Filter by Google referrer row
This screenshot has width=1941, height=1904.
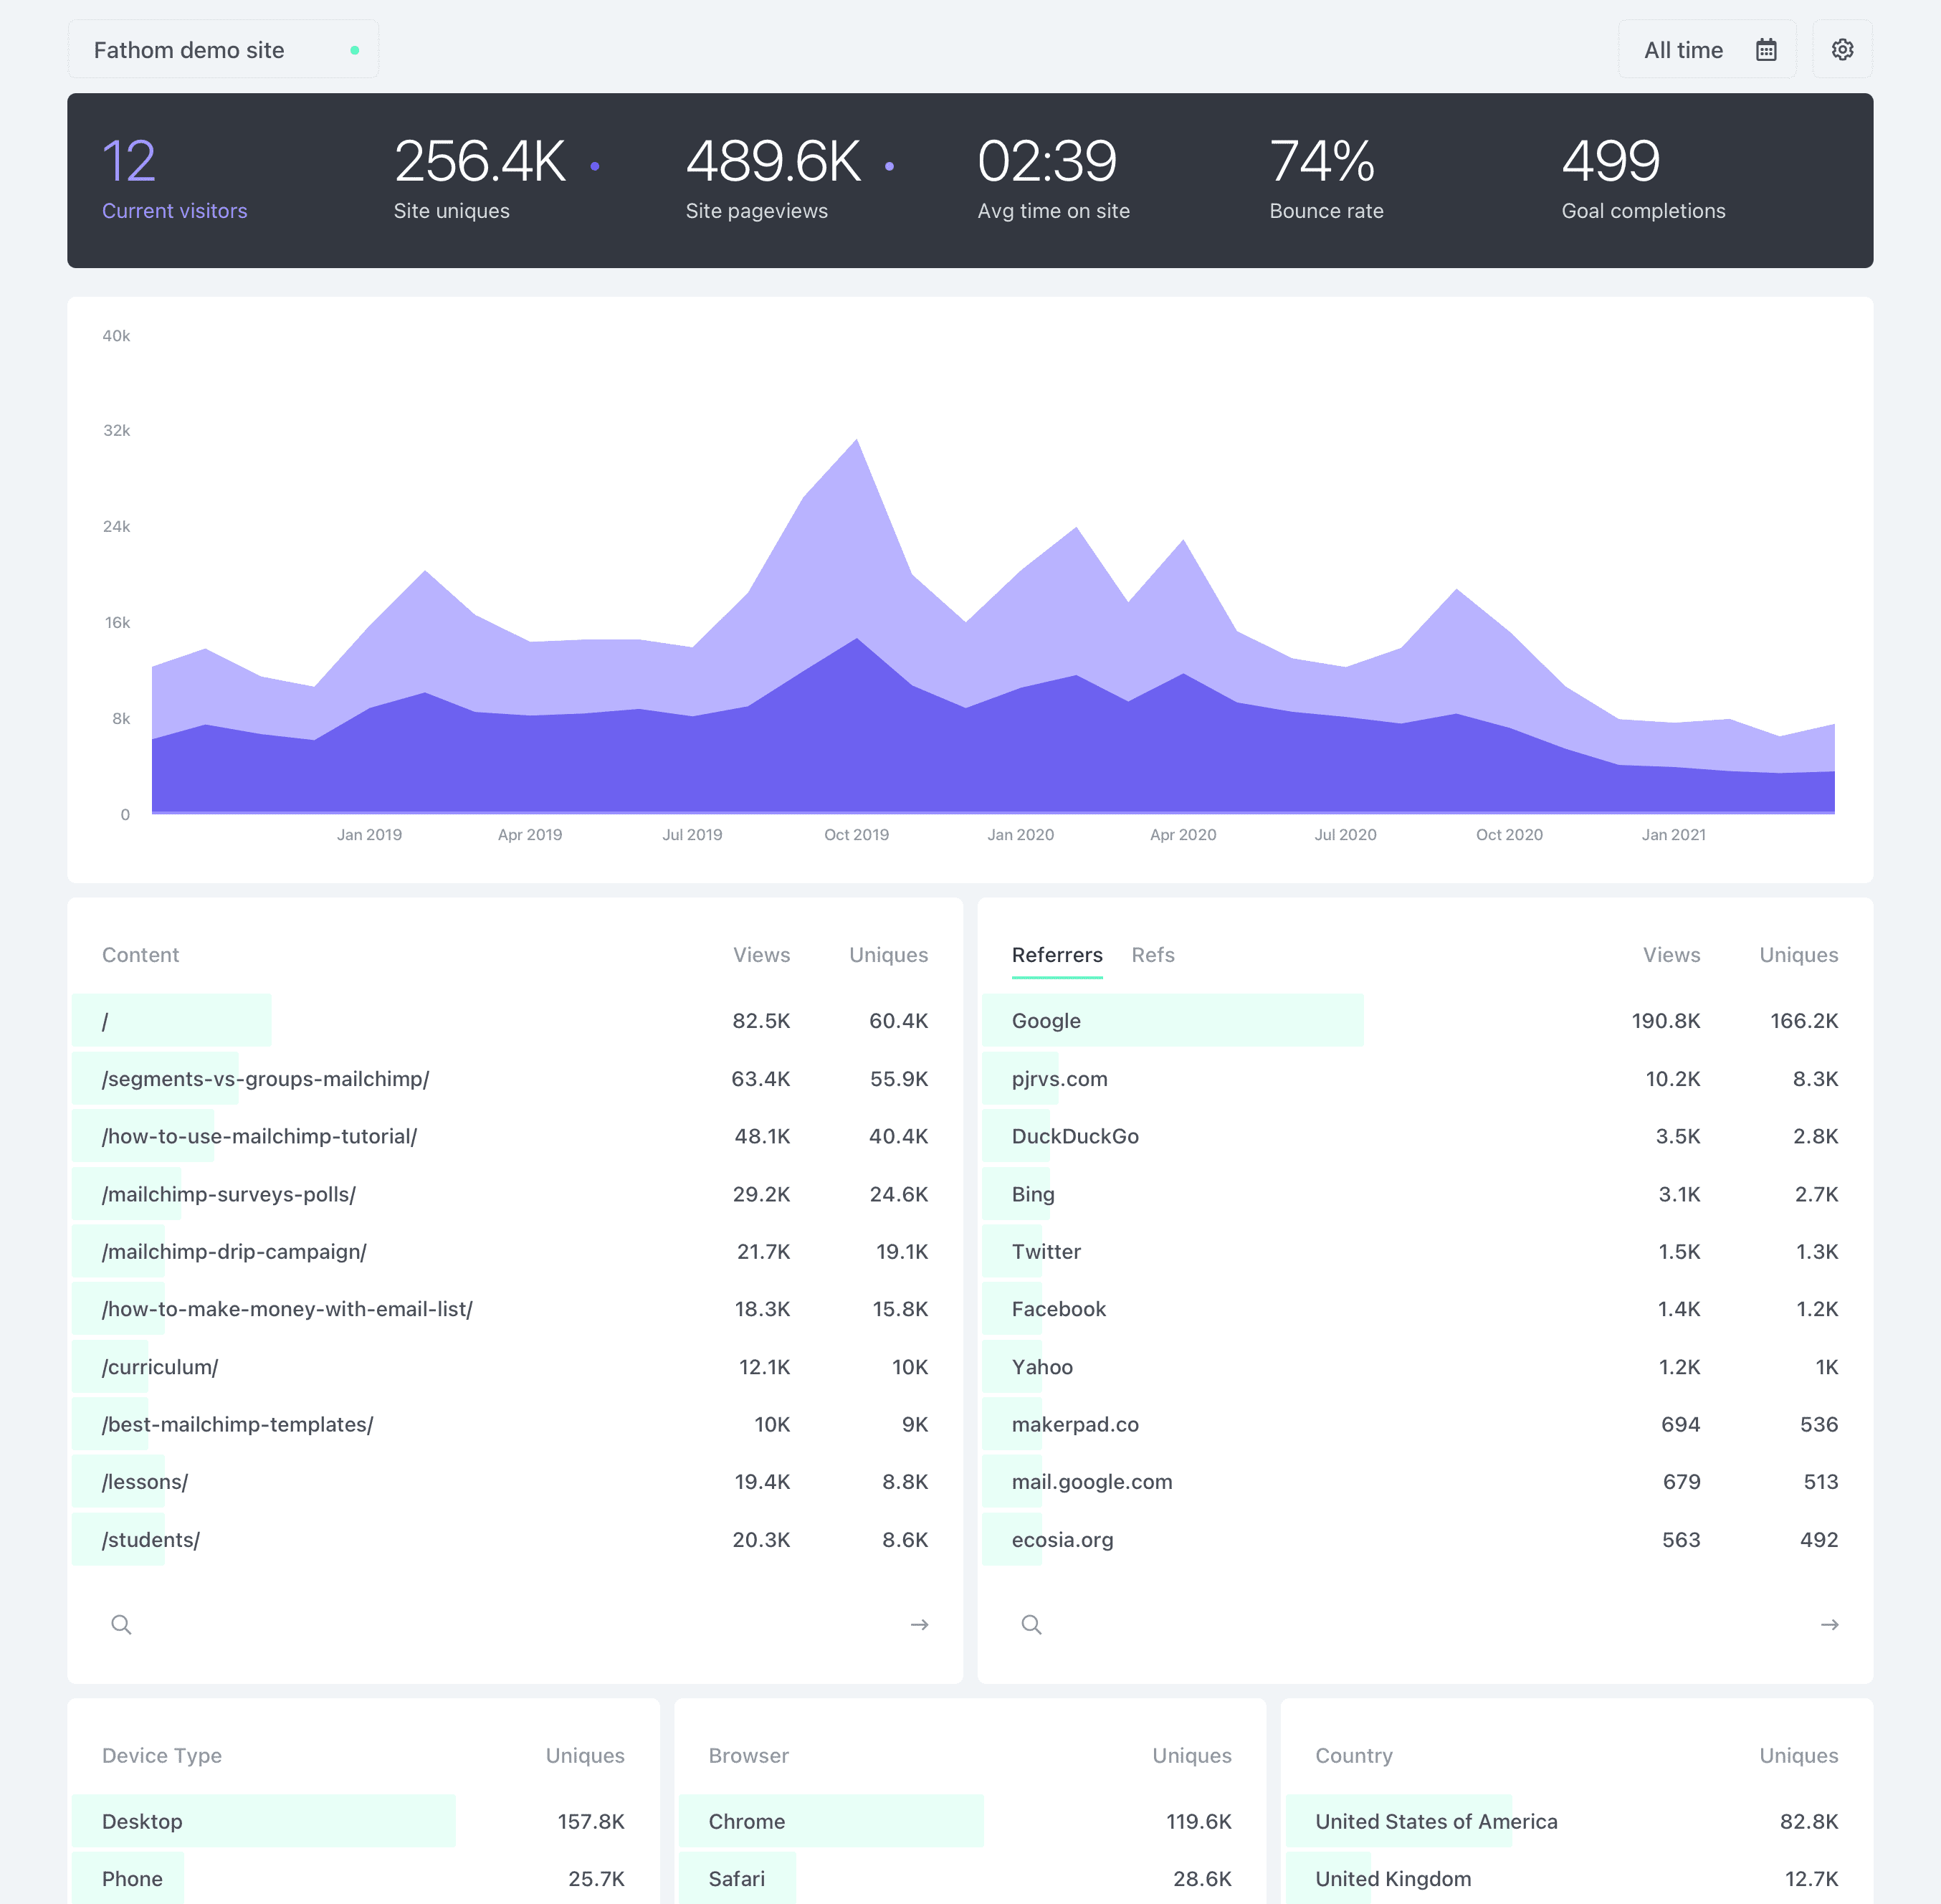(x=1046, y=1021)
